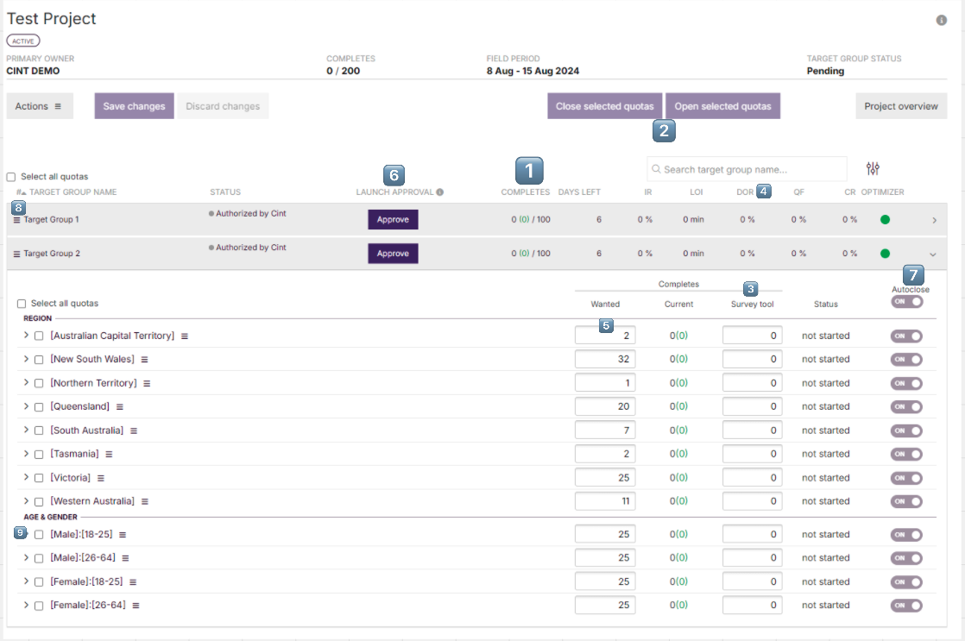Check the [New South Wales] quota checkbox
This screenshot has width=965, height=641.
(x=39, y=360)
